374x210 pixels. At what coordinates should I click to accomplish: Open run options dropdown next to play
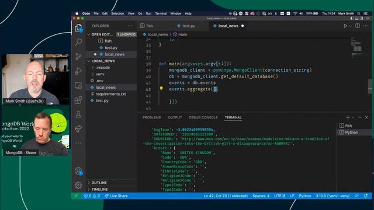point(351,26)
